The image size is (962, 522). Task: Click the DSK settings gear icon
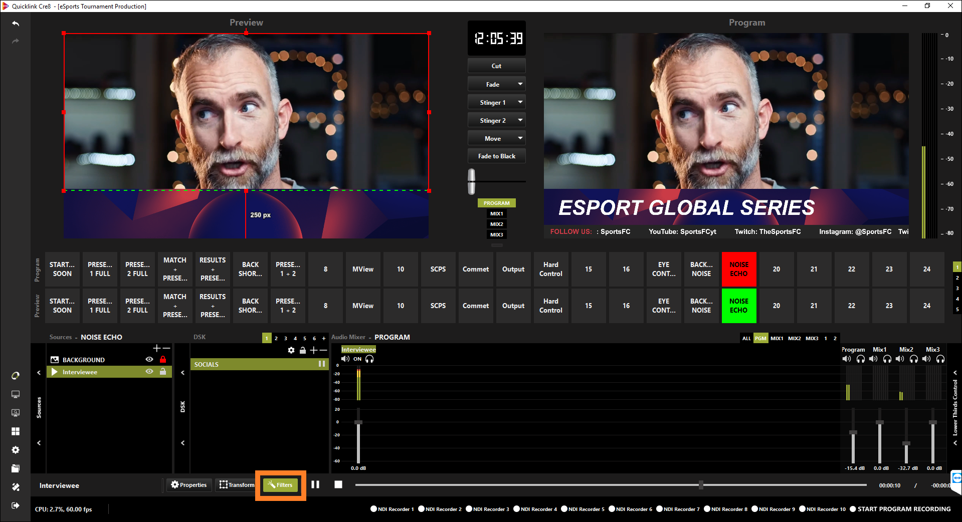point(291,350)
